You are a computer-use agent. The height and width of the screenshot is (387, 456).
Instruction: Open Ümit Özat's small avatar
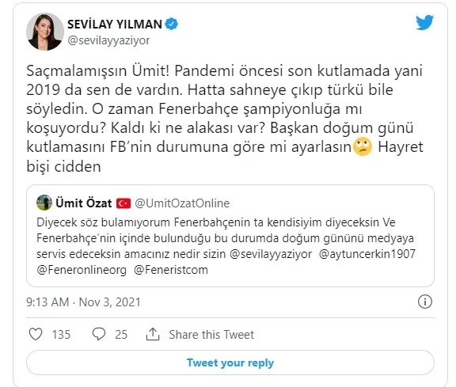[x=44, y=203]
